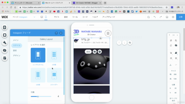Click the X position field showing 20
185x104 pixels.
175,88
